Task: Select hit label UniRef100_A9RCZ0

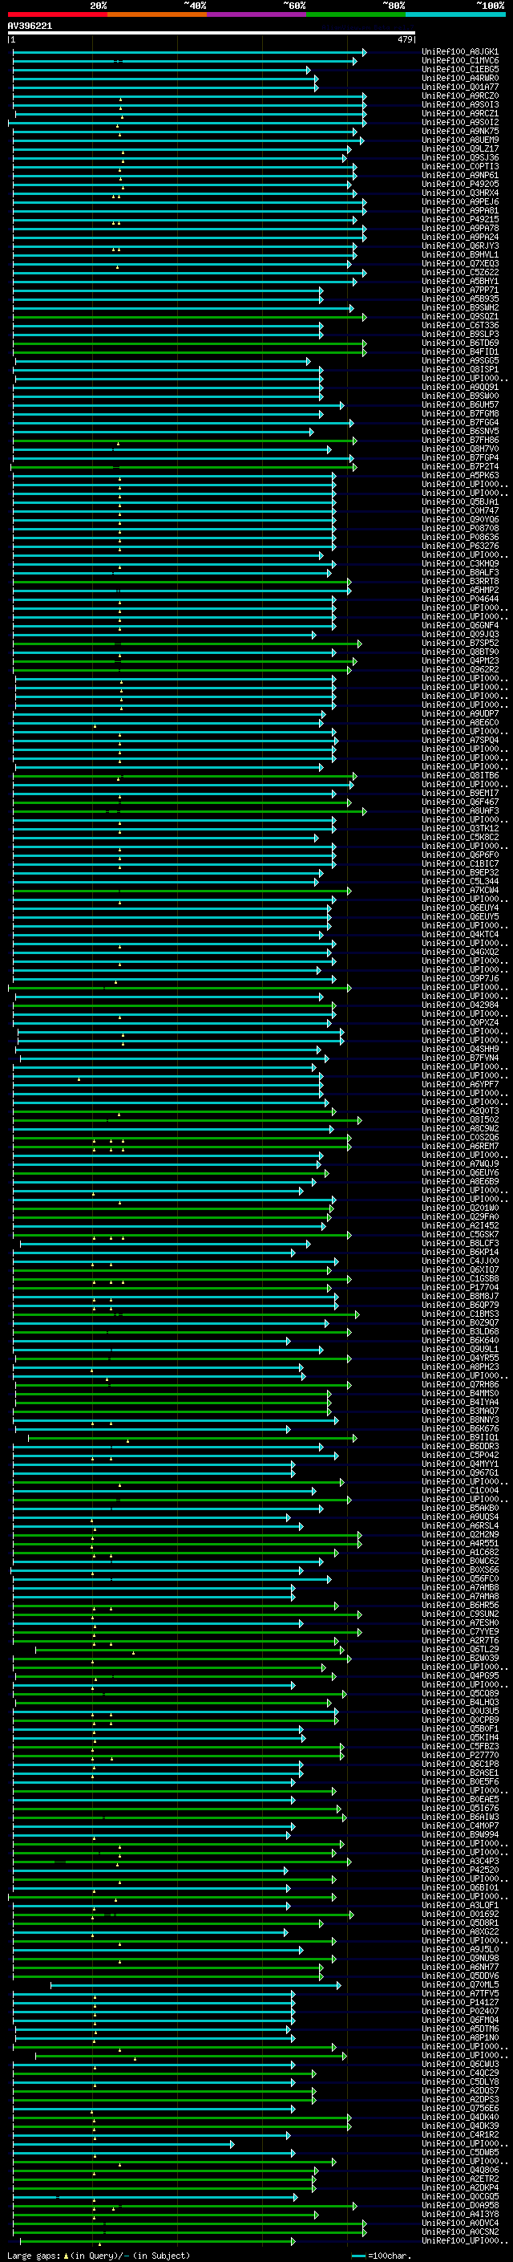Action: click(x=460, y=95)
